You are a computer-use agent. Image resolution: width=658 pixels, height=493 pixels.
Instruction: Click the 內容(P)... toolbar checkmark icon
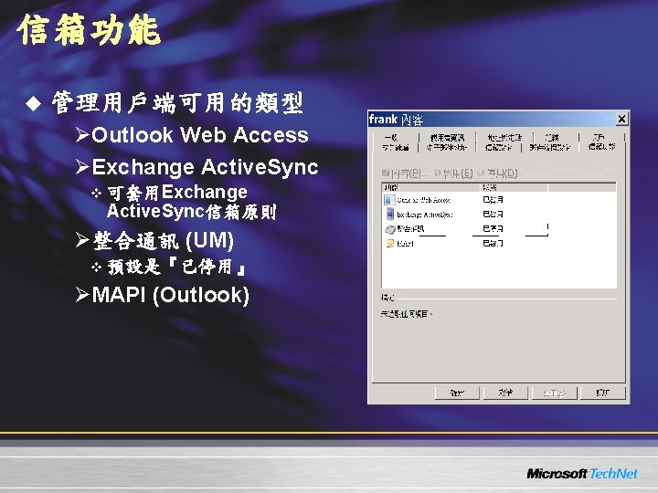pos(386,173)
